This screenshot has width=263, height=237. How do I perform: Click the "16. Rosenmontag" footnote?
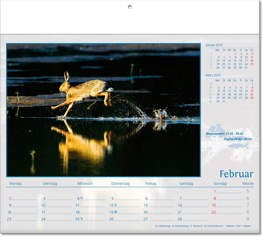(180, 226)
